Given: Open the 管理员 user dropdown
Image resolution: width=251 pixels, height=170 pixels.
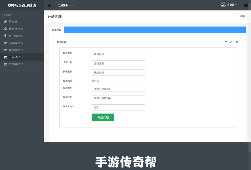Looking at the screenshot, I should tap(232, 5).
